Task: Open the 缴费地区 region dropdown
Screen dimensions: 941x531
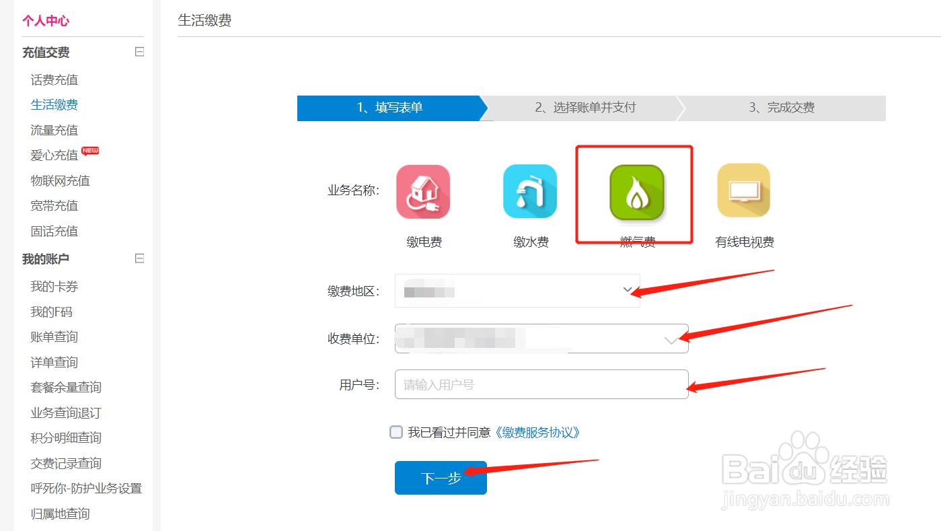Action: [x=517, y=291]
